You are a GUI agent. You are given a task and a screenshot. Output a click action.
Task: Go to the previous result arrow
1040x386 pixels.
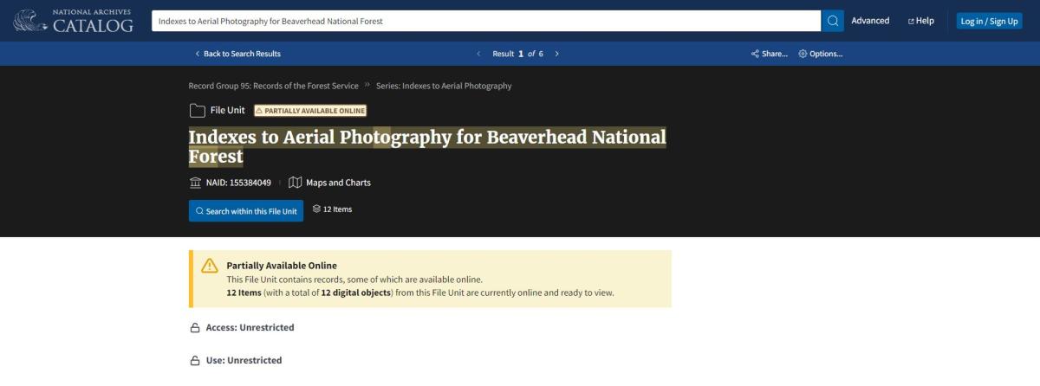click(x=478, y=54)
